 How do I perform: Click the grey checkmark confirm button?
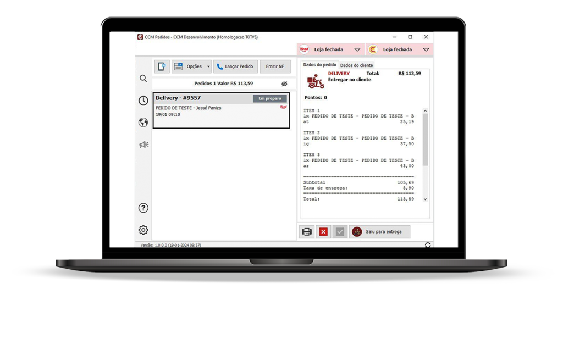pyautogui.click(x=340, y=232)
